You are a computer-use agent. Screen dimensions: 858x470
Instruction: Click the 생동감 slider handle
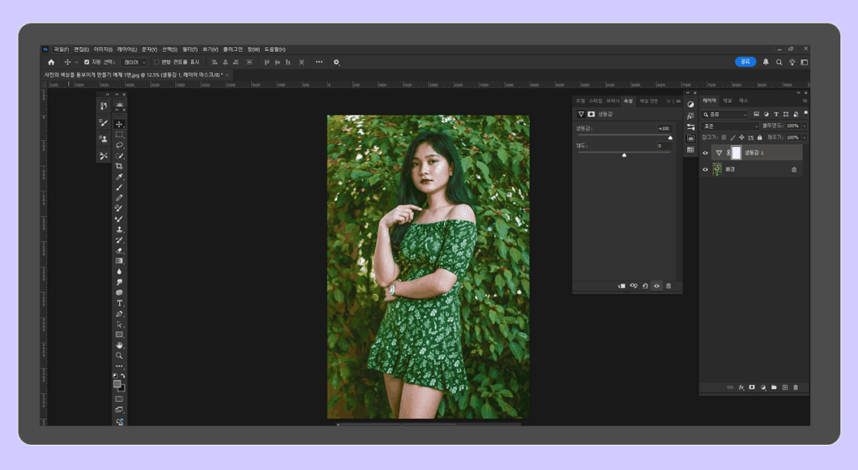point(670,138)
